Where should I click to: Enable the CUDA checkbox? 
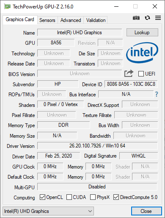click(69, 197)
